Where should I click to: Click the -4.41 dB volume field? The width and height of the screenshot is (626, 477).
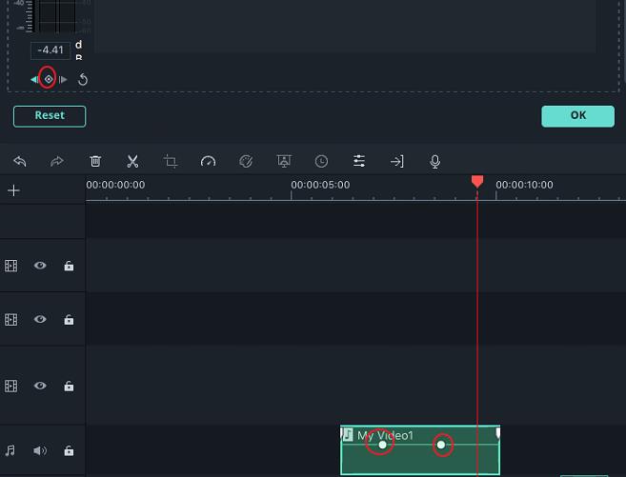click(x=50, y=50)
